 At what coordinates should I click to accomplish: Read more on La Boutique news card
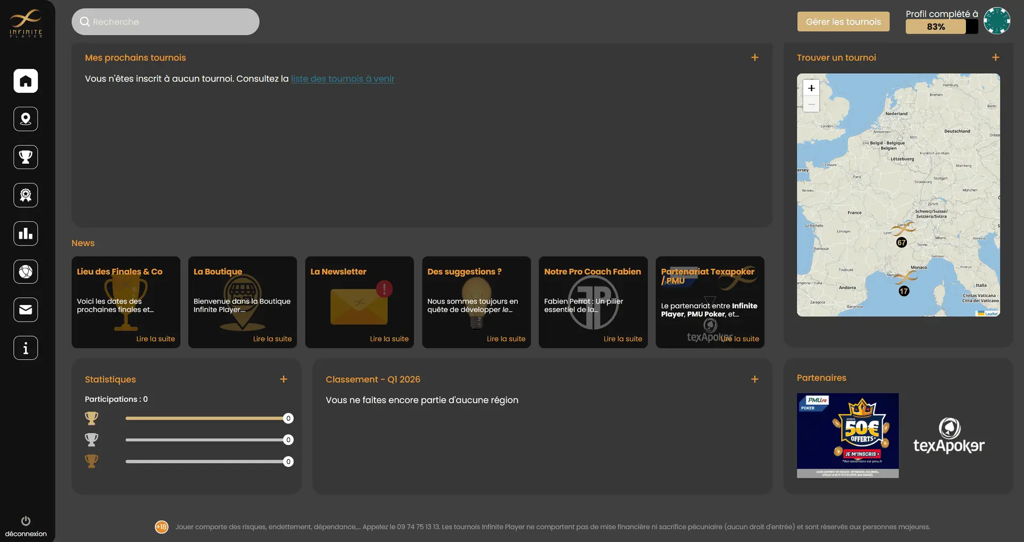pyautogui.click(x=272, y=339)
